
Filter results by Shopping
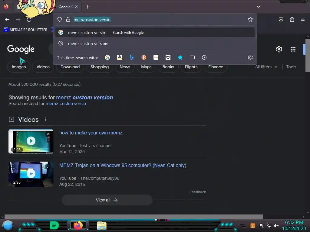pyautogui.click(x=99, y=67)
